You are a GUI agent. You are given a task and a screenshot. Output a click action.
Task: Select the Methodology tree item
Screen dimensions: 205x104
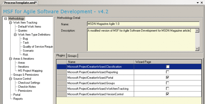[x=16, y=19]
